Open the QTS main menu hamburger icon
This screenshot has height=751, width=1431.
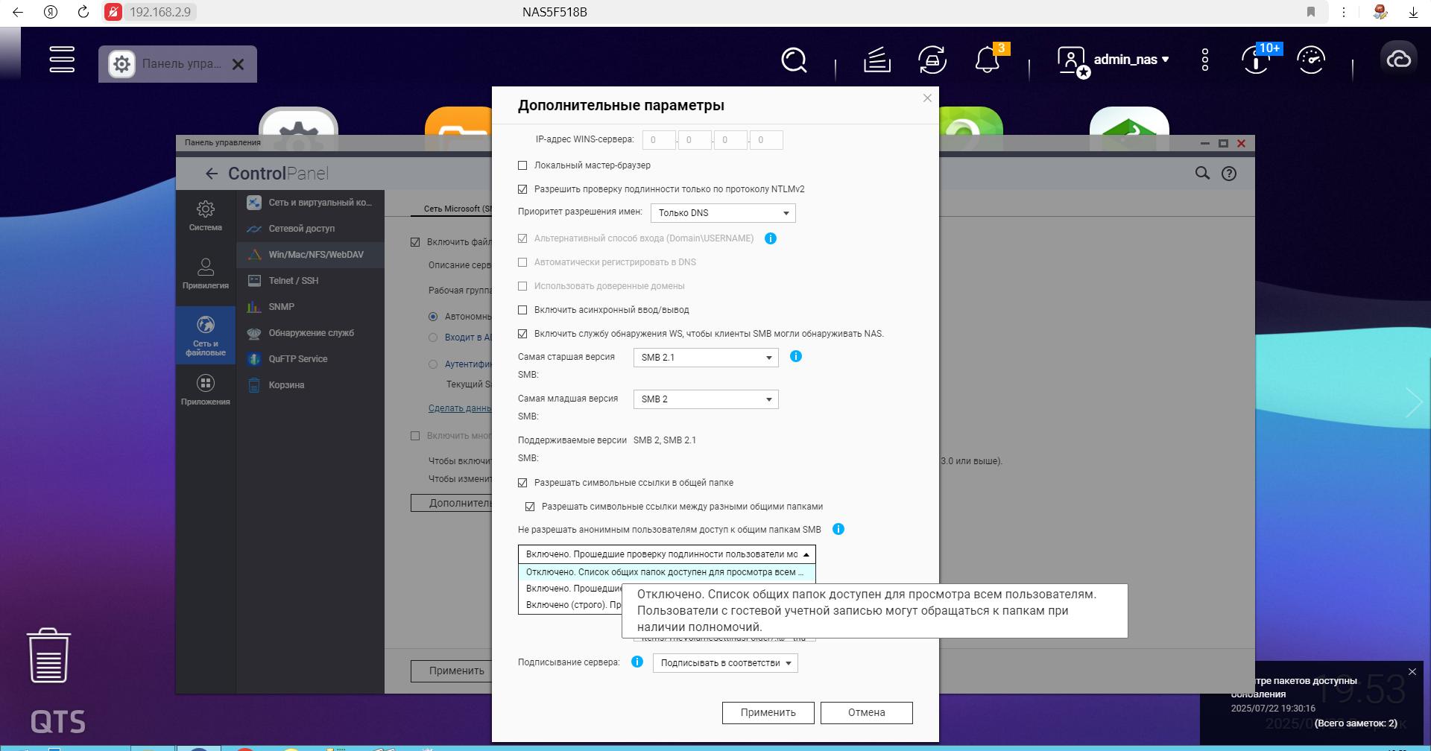coord(62,60)
